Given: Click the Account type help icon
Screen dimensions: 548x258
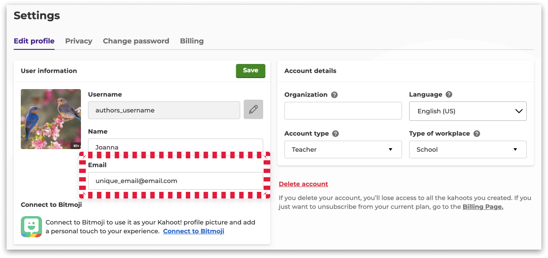Looking at the screenshot, I should (336, 134).
